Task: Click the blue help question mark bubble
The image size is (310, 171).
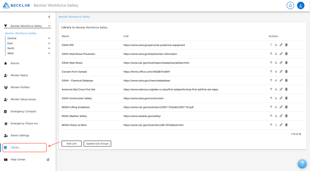Action: [x=302, y=163]
